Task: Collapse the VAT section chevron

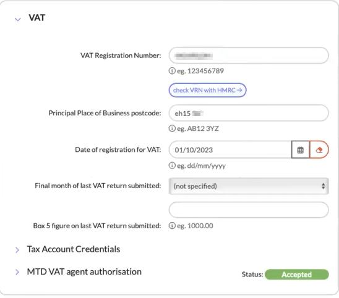Action: (18, 19)
